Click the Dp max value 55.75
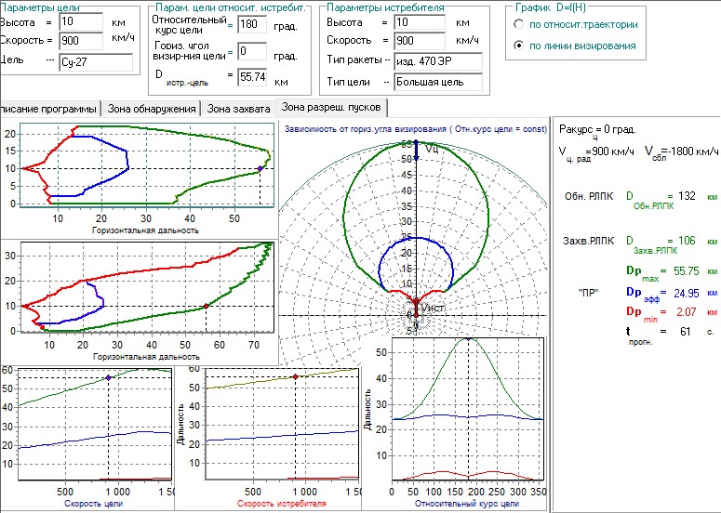This screenshot has width=721, height=513. point(687,271)
